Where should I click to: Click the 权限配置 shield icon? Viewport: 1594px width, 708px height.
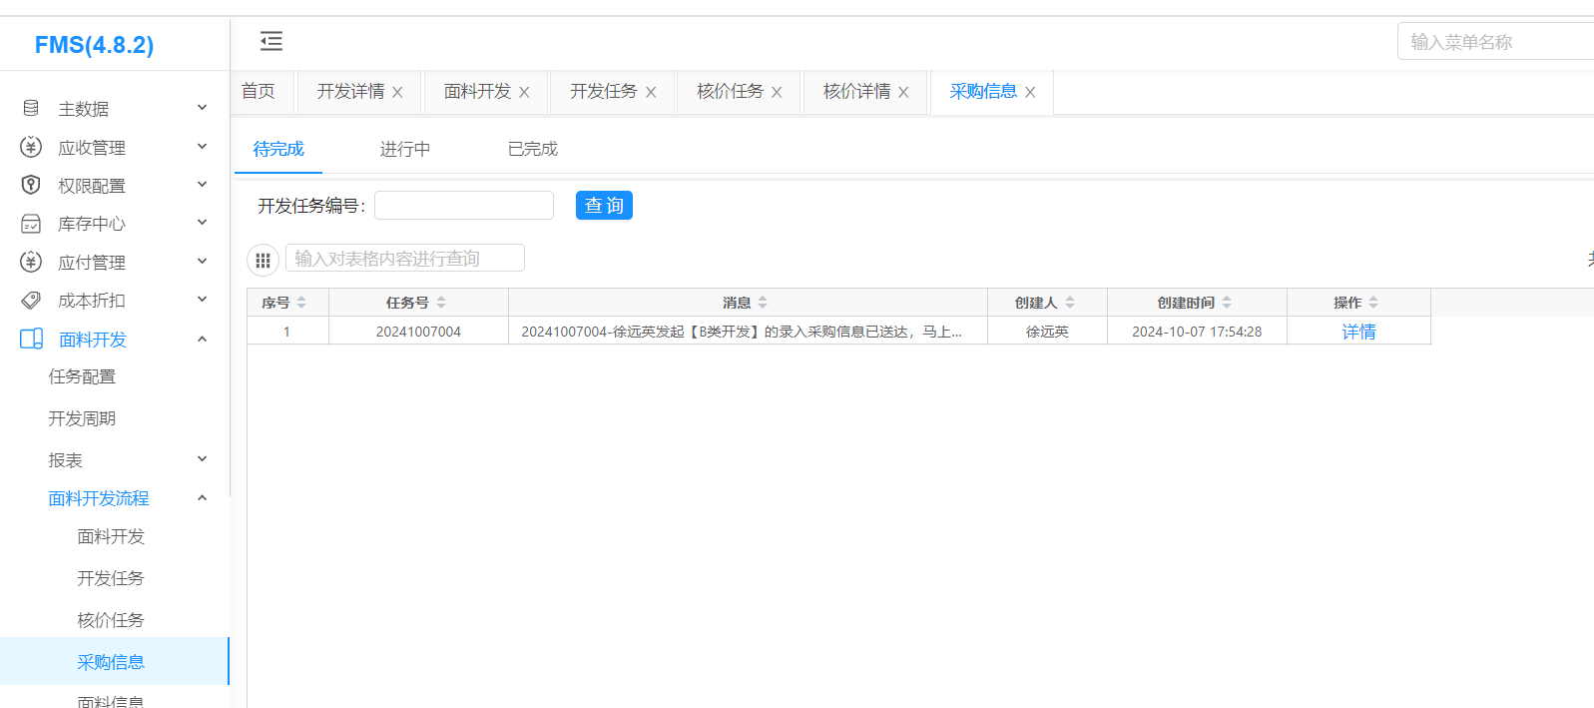pos(31,185)
